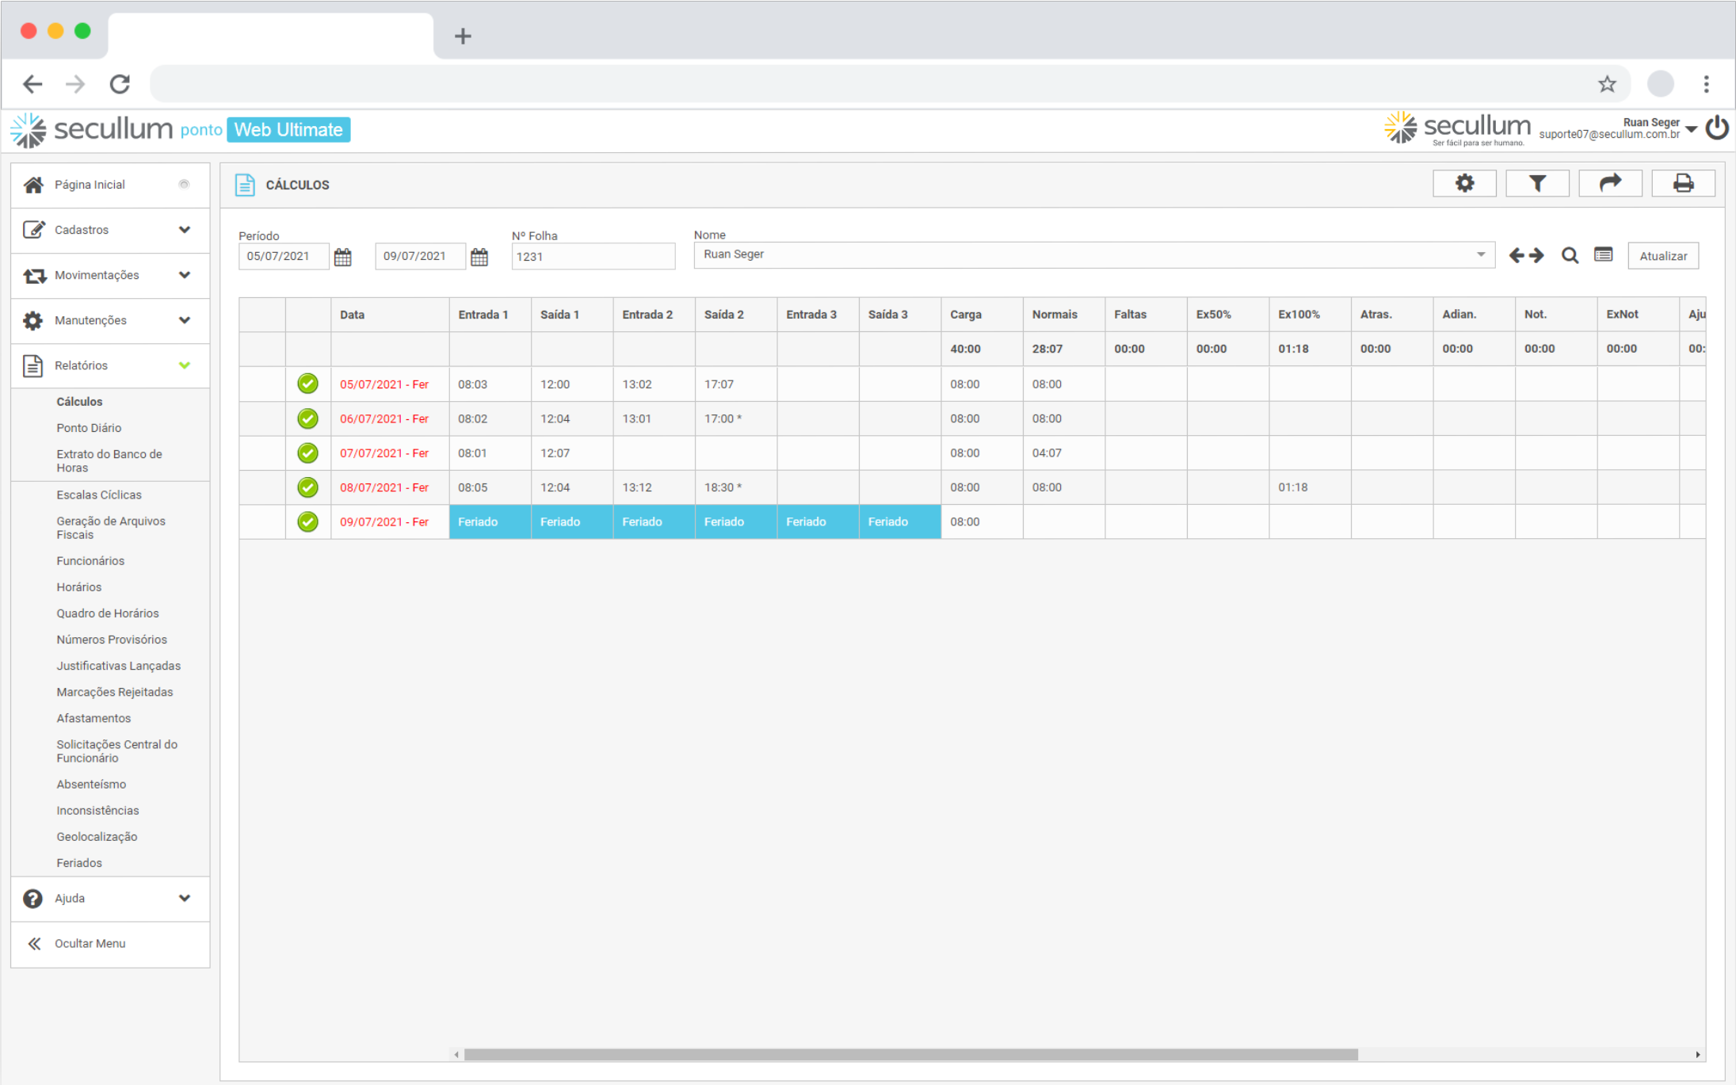Go to previous employee with left arrow

pyautogui.click(x=1516, y=256)
